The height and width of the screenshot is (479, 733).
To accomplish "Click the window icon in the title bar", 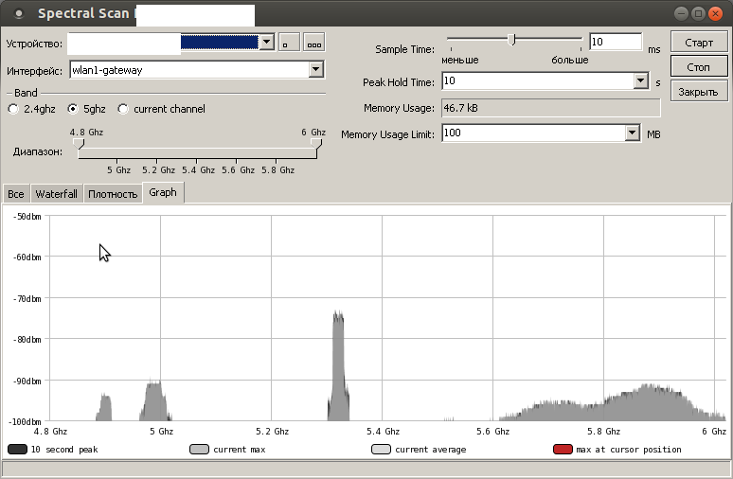I will [x=16, y=13].
